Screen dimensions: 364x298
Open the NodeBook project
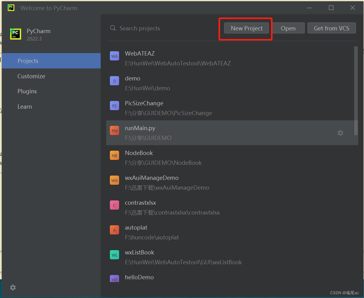[x=232, y=157]
